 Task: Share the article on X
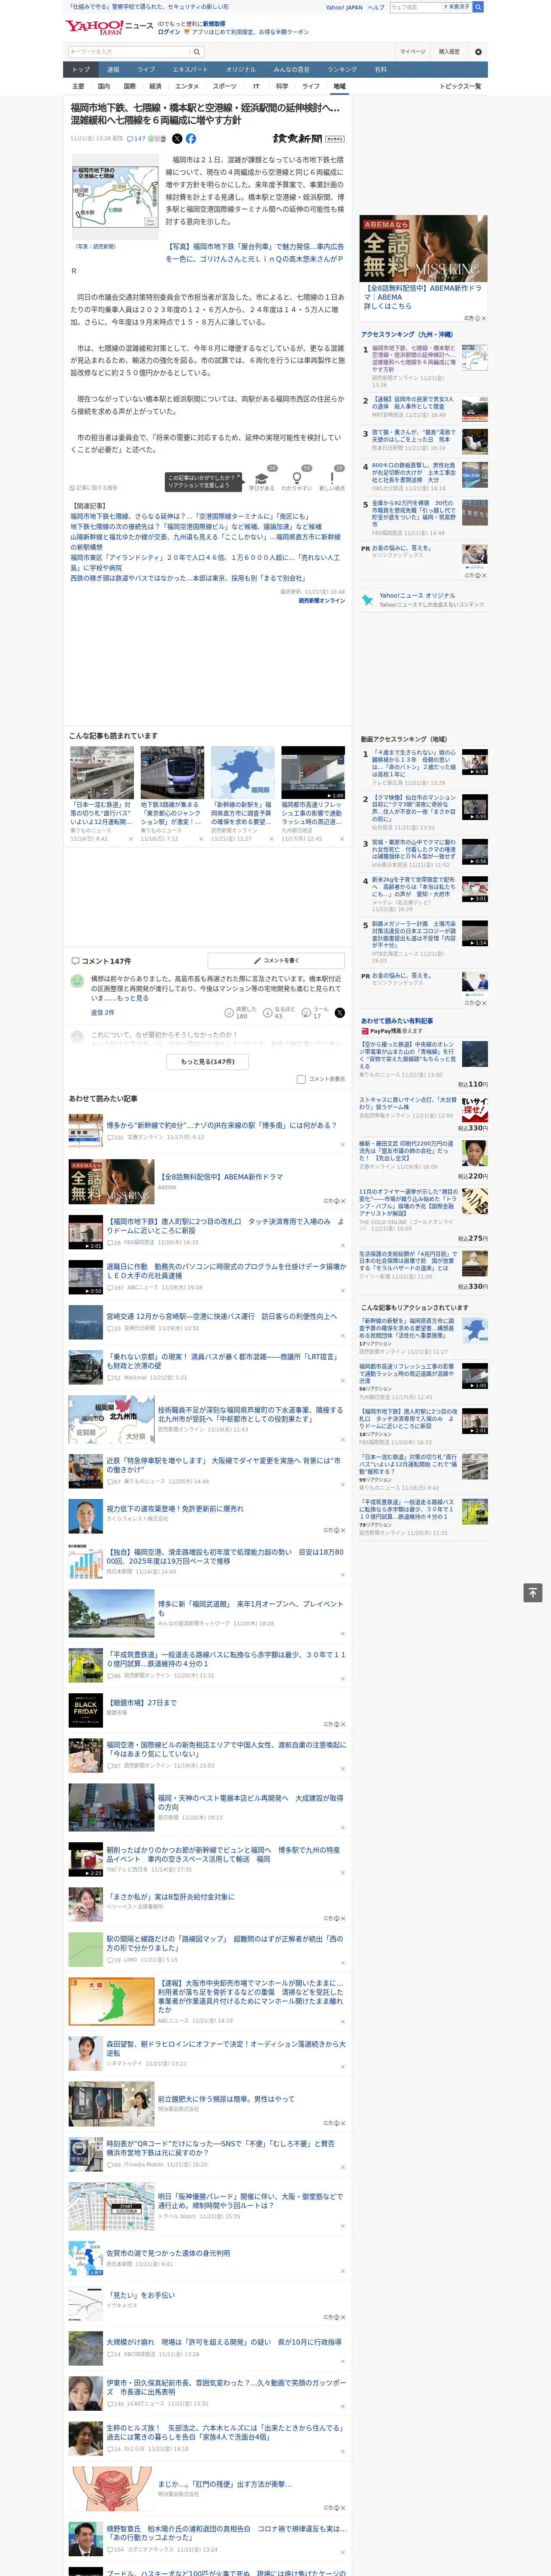click(x=177, y=139)
